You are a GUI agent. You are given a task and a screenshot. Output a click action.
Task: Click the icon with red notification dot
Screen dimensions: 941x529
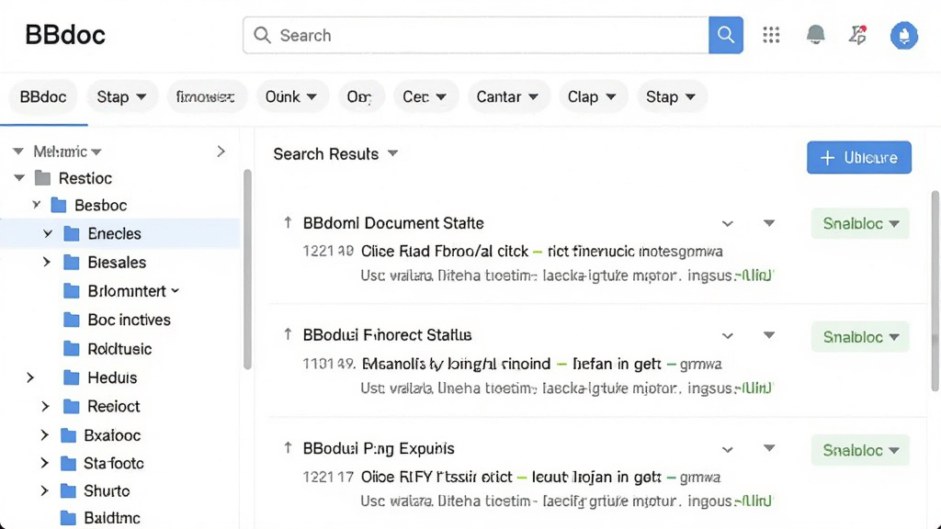click(858, 35)
